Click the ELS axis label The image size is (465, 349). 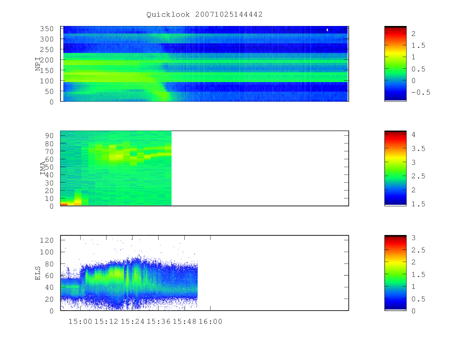click(38, 273)
